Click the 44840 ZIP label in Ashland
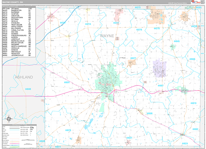Screen dimensions: 206x149 28,89
